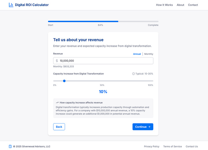Open the Terms of Service link

pos(172,147)
